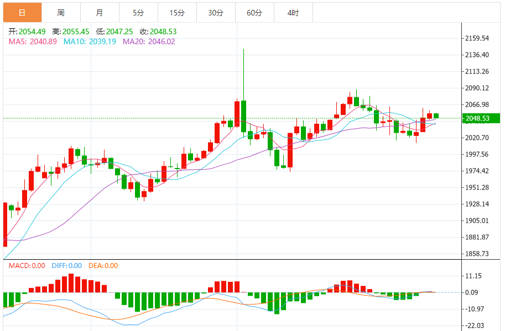Click the 1858.73 price axis label
505x331 pixels.
tap(477, 254)
